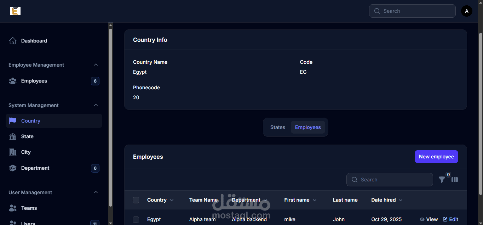Click the 'Country Info' heading

click(150, 40)
